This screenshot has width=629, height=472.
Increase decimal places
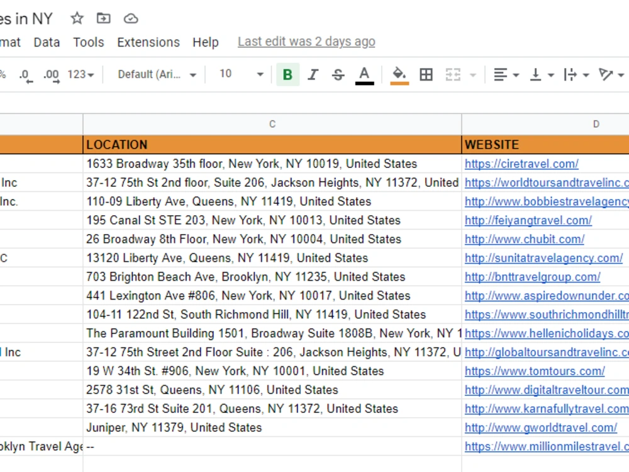pyautogui.click(x=52, y=75)
